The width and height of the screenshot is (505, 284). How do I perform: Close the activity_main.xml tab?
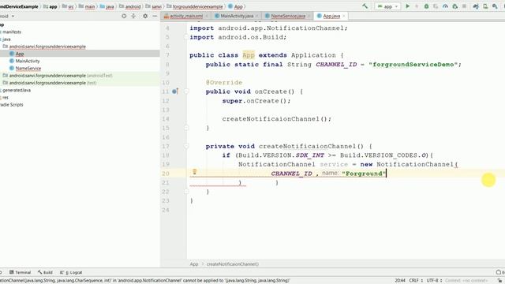[x=207, y=16]
